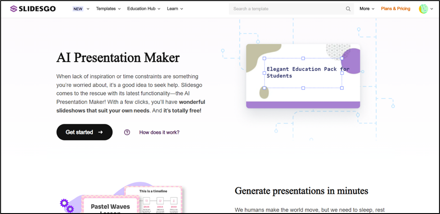Open the Education Hub menu

coord(144,9)
